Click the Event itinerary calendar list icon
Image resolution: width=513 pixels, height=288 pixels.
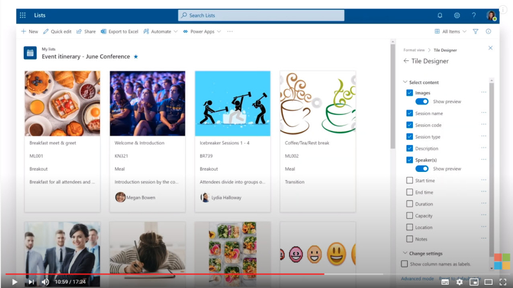tap(30, 53)
